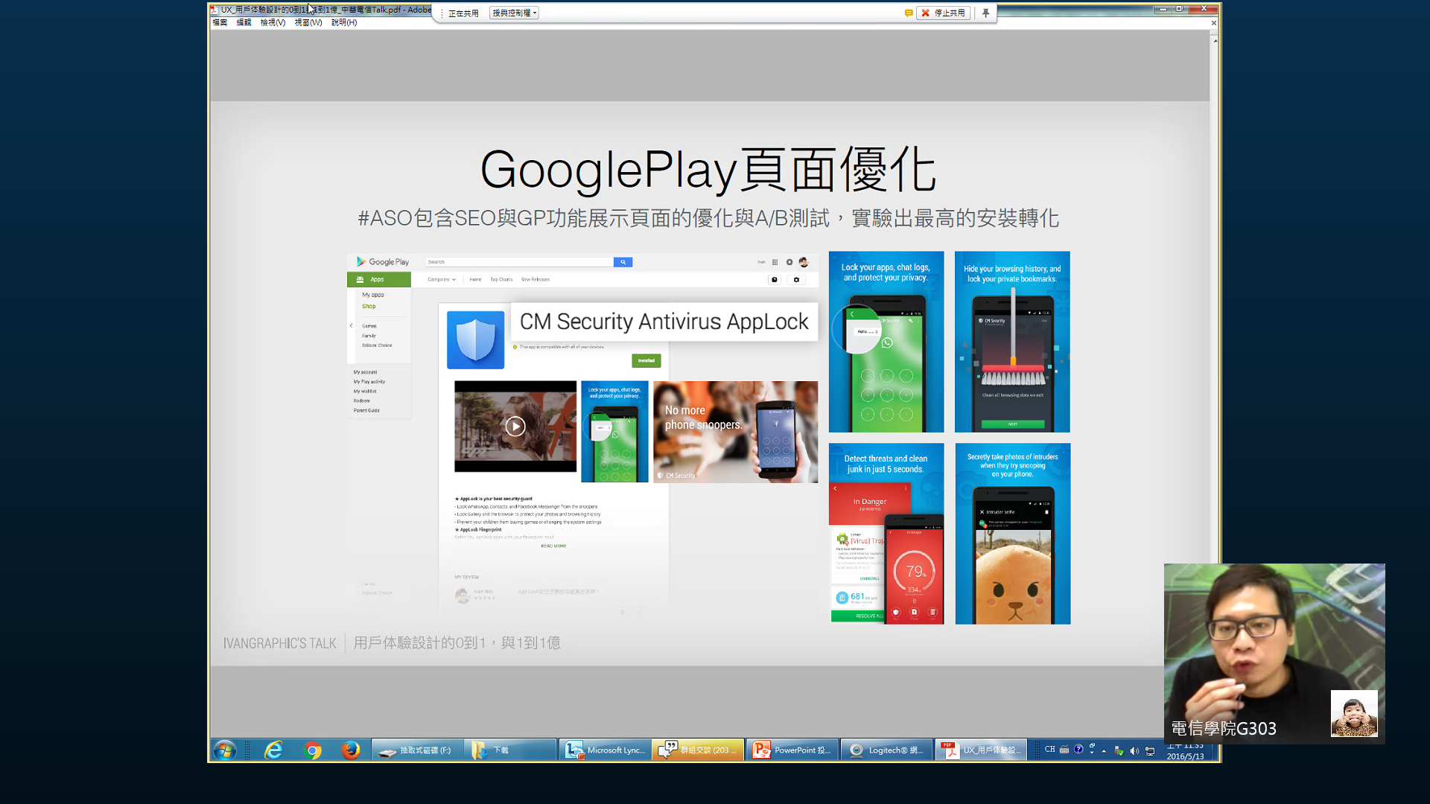Click the small profile picture thumbnail on the webcam video
The image size is (1430, 804).
tap(1353, 713)
